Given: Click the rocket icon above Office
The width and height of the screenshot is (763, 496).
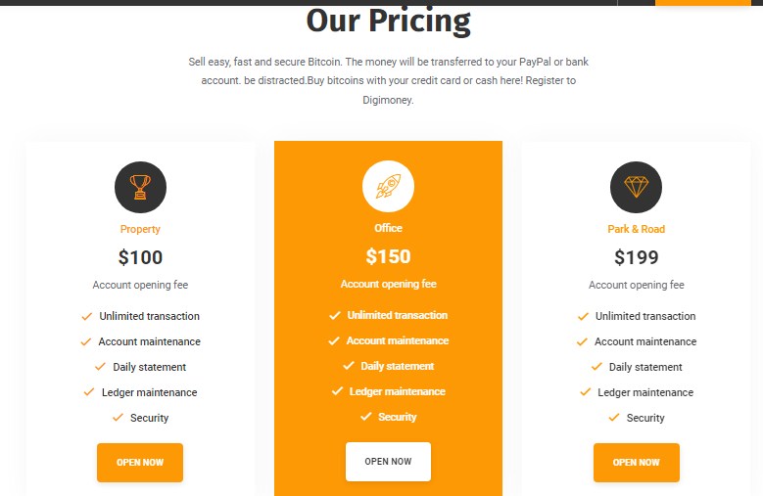Looking at the screenshot, I should (388, 187).
